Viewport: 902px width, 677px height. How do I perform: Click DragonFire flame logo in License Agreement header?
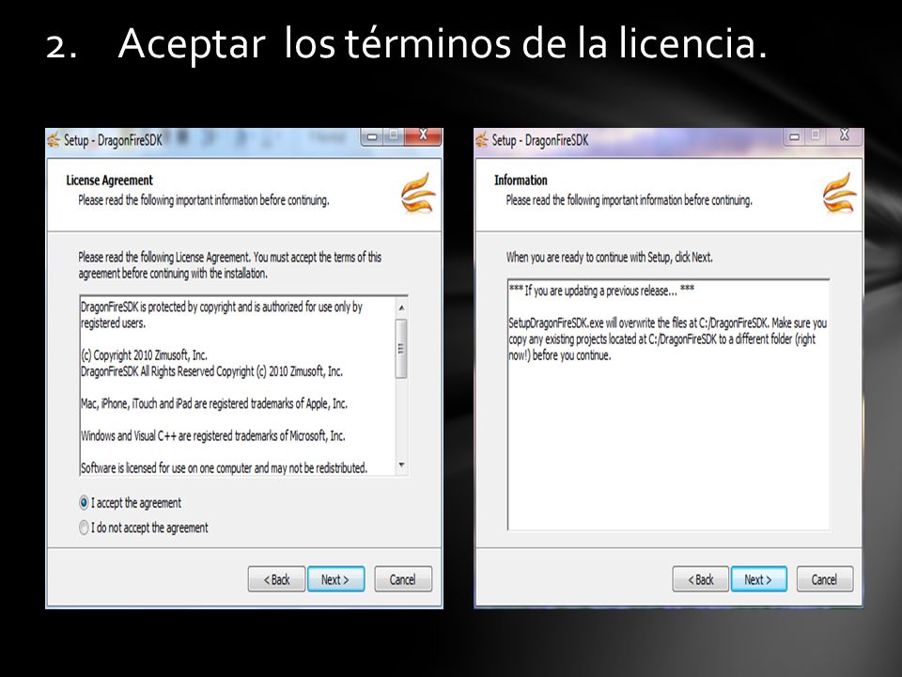tap(418, 194)
